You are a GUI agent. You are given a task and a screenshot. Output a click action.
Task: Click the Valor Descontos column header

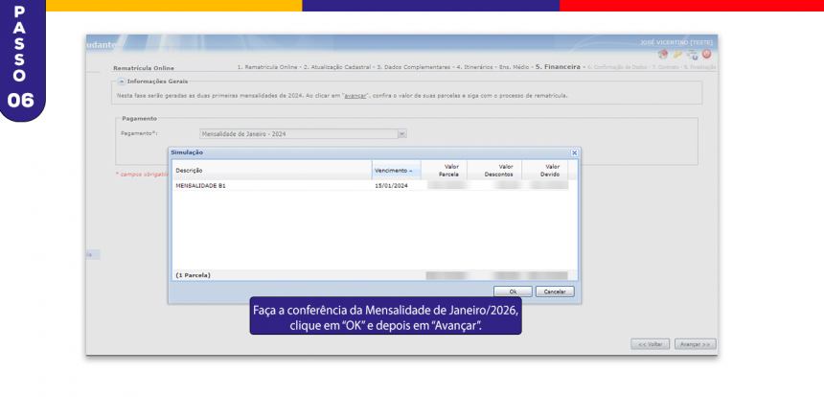click(x=494, y=171)
